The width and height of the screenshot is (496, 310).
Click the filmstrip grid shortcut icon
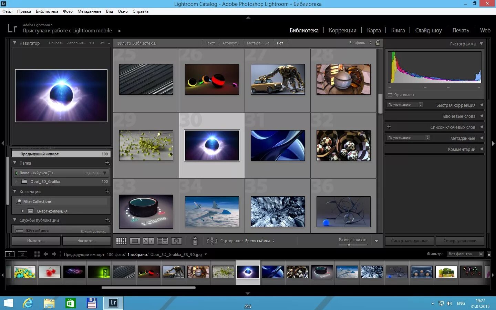[x=37, y=254]
